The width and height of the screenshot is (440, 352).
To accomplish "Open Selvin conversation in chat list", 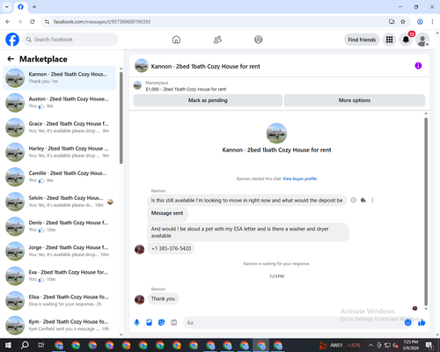I will 59,202.
